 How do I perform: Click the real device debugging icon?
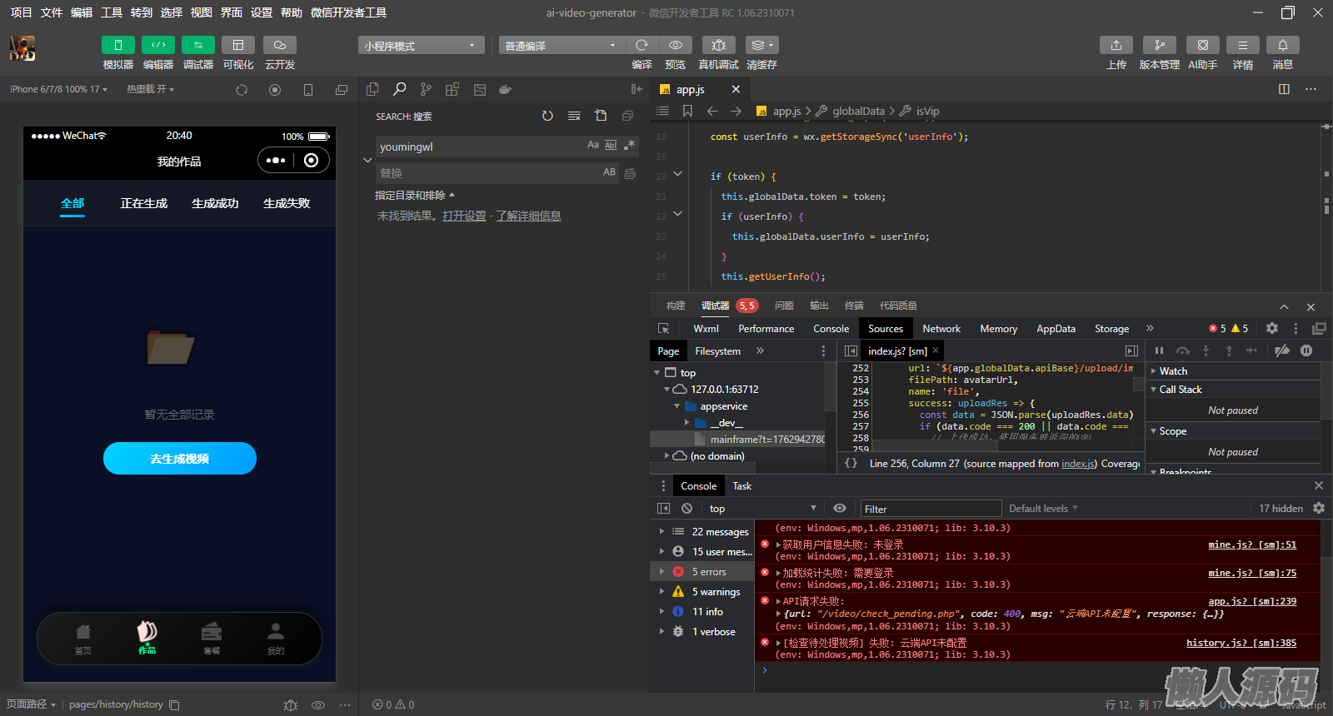[x=718, y=45]
